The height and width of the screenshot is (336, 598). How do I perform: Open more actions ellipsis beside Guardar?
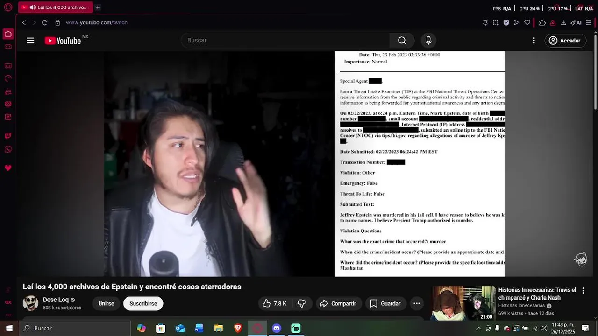click(417, 303)
